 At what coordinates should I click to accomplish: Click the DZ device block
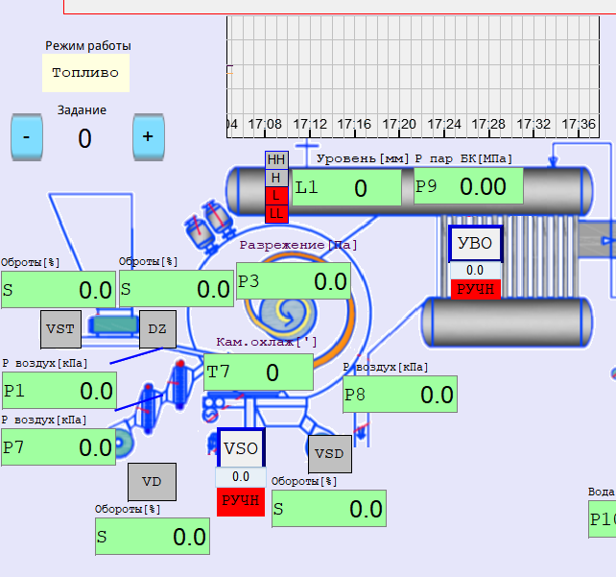pyautogui.click(x=157, y=328)
